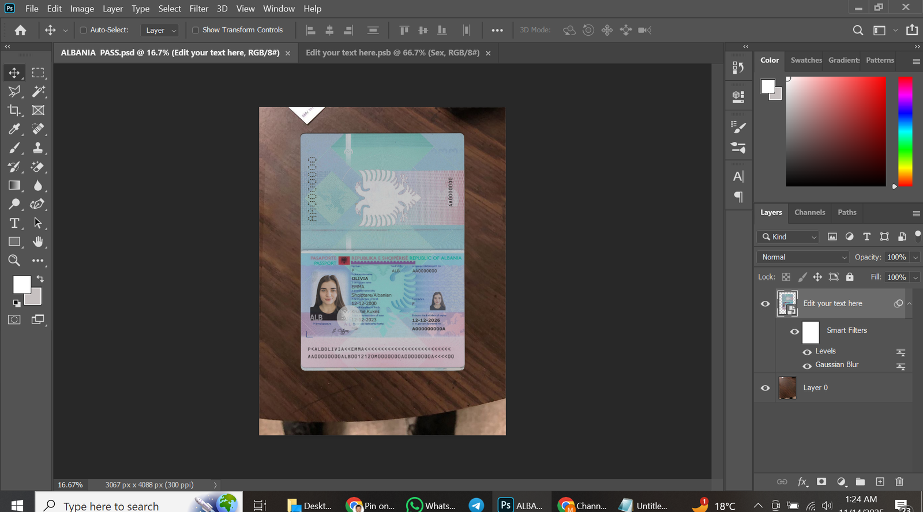Hide Layer 0

(x=766, y=388)
